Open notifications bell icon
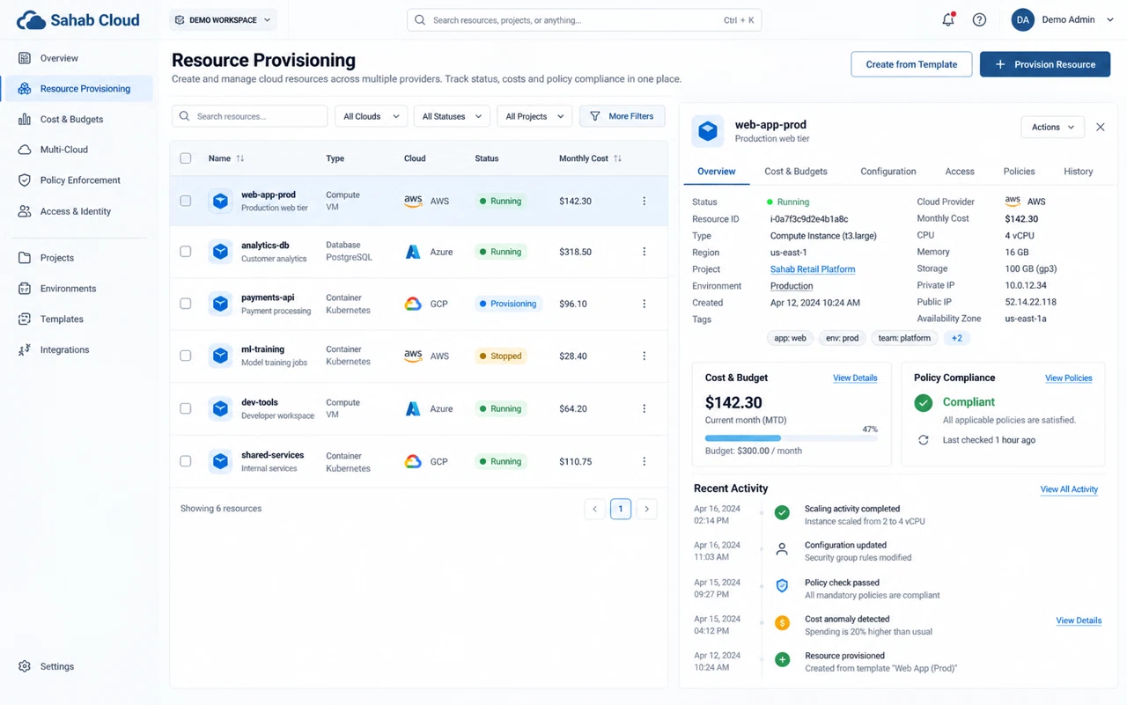The height and width of the screenshot is (705, 1127). click(x=948, y=19)
